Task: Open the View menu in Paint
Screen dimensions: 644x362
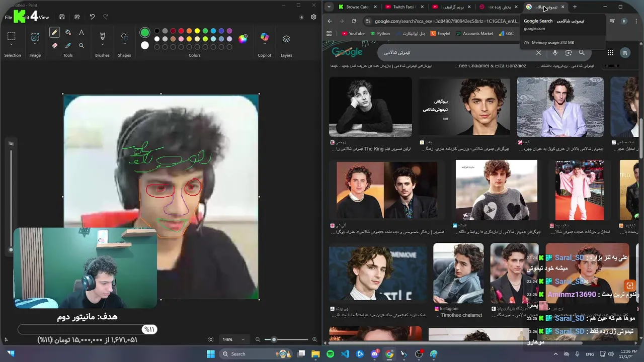Action: click(x=44, y=18)
